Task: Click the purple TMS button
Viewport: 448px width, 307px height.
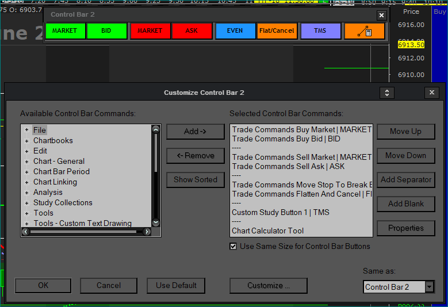Action: [320, 31]
